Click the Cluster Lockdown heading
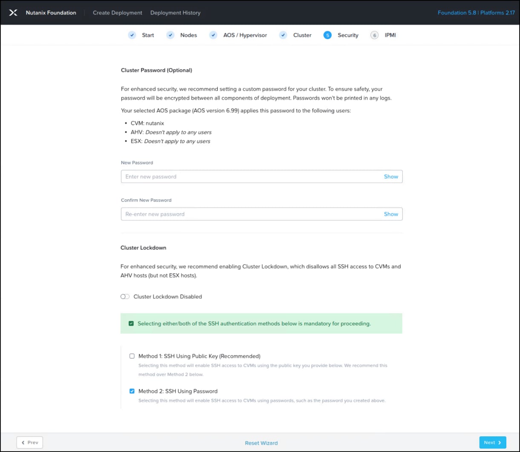Screen dimensions: 520x452 (x=143, y=248)
